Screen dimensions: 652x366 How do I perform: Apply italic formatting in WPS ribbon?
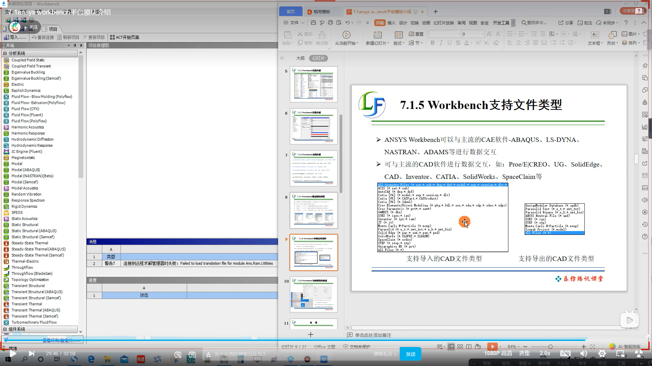click(x=441, y=43)
